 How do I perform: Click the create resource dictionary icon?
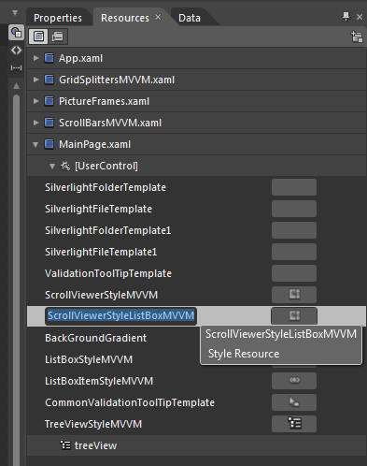tap(357, 36)
